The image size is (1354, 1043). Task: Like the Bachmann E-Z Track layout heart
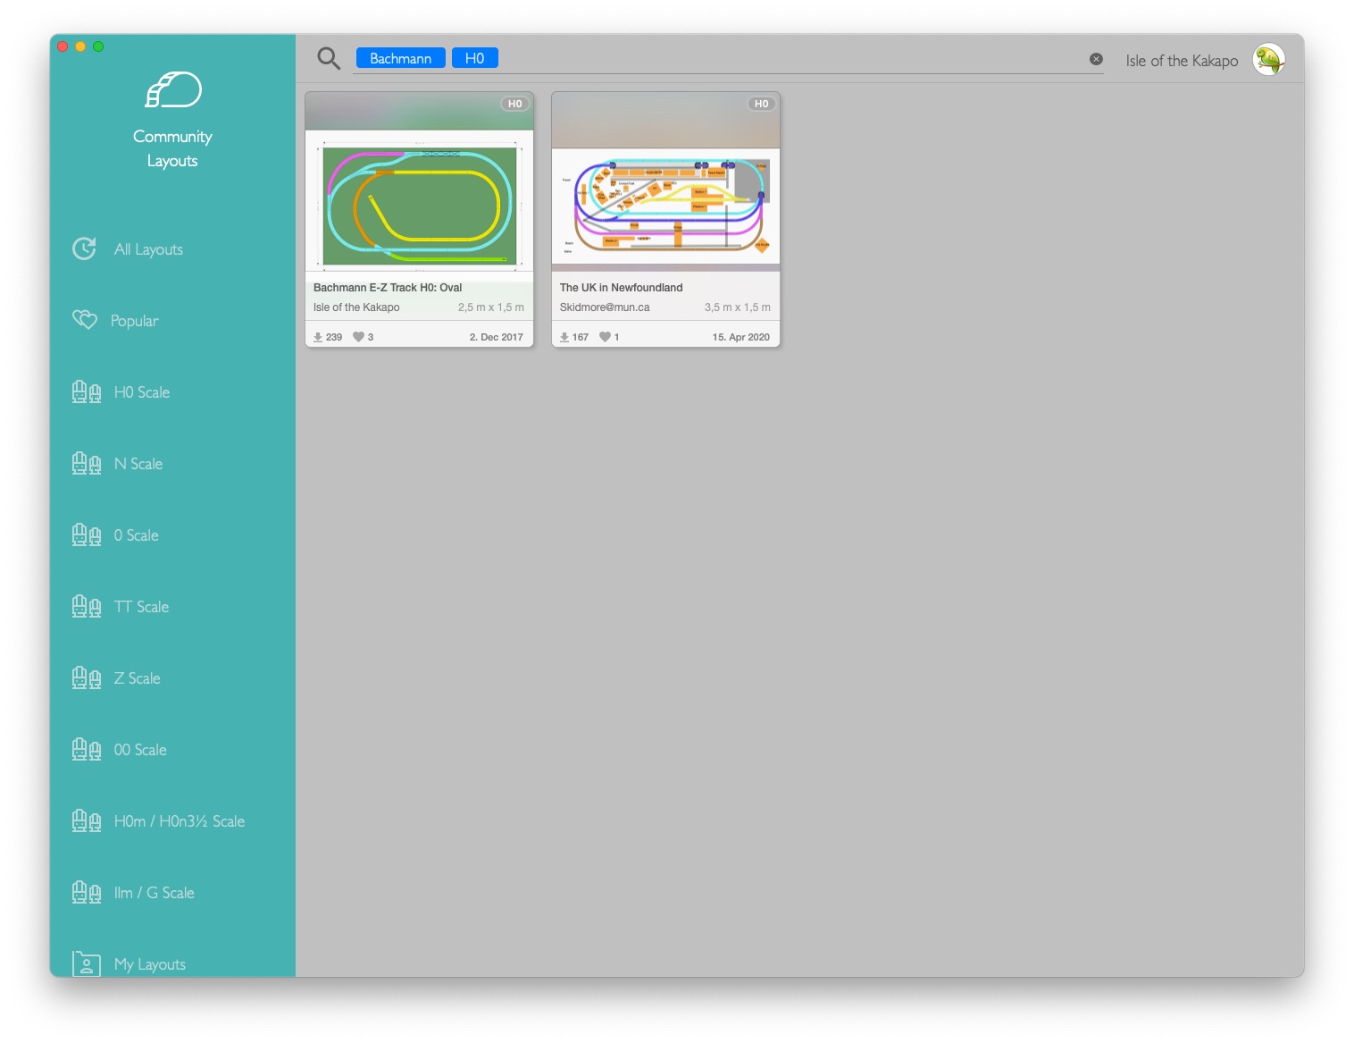click(x=358, y=337)
